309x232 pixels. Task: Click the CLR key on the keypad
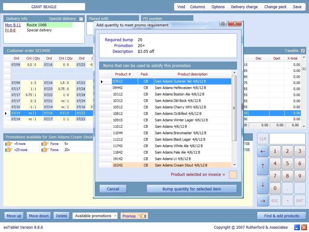click(263, 139)
